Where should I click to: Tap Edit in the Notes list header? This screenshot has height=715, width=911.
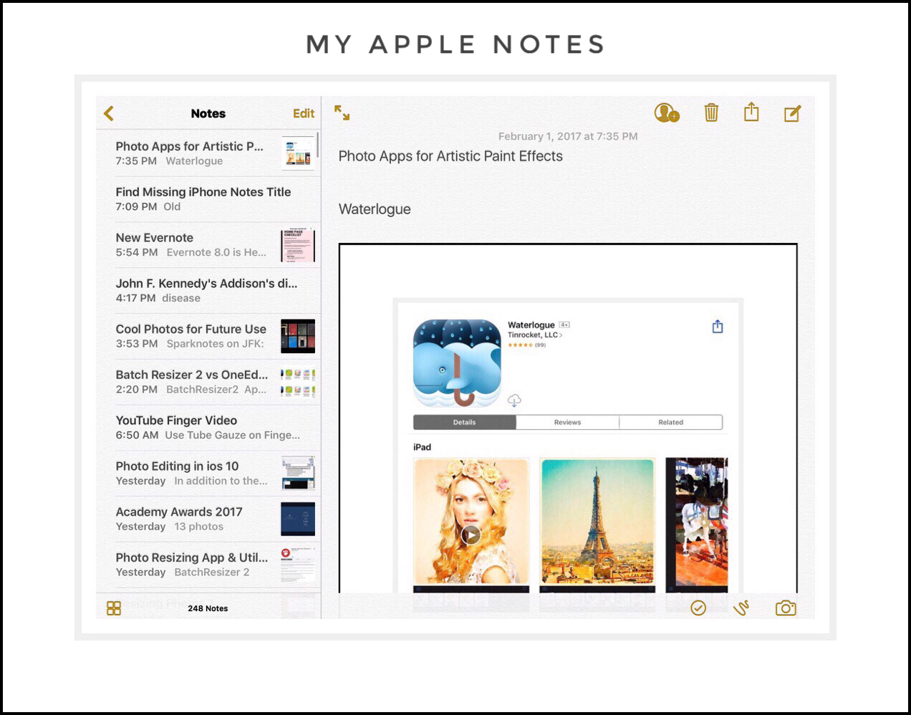coord(303,113)
